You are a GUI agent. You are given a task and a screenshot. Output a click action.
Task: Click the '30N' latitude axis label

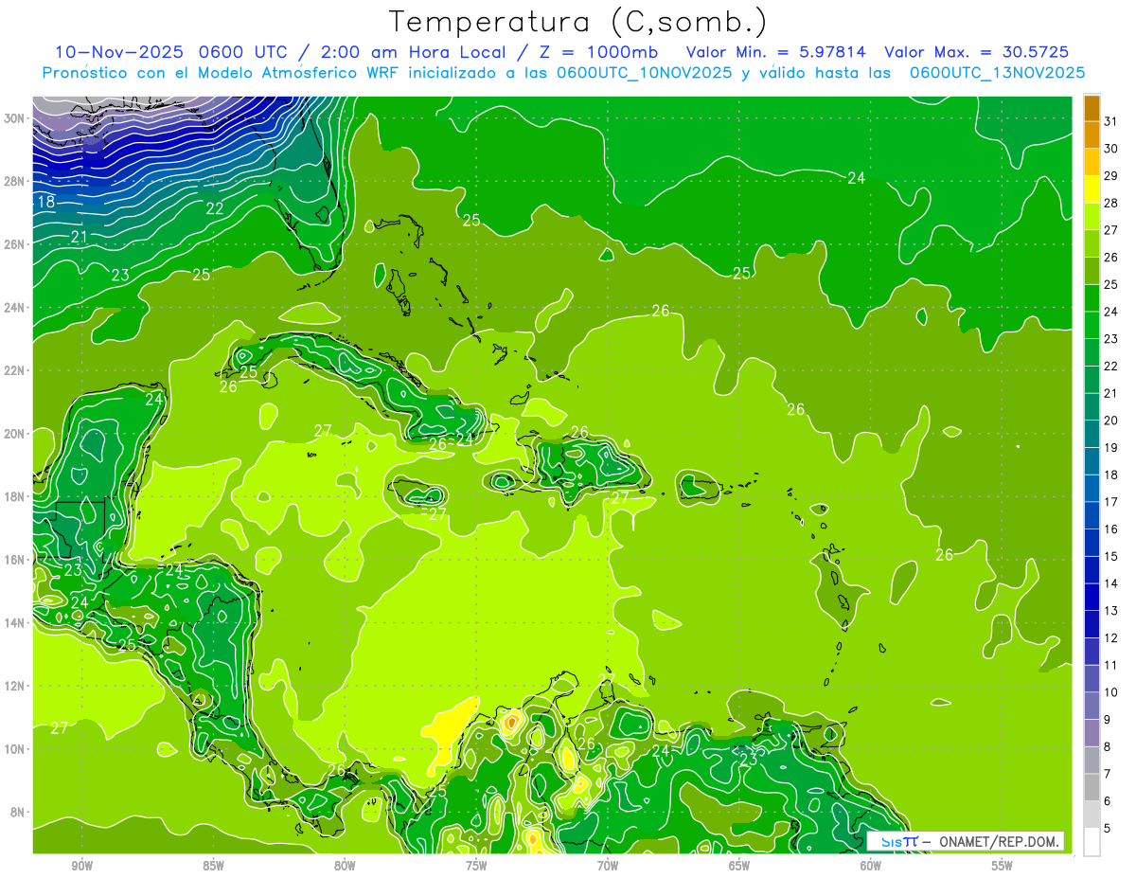[15, 118]
